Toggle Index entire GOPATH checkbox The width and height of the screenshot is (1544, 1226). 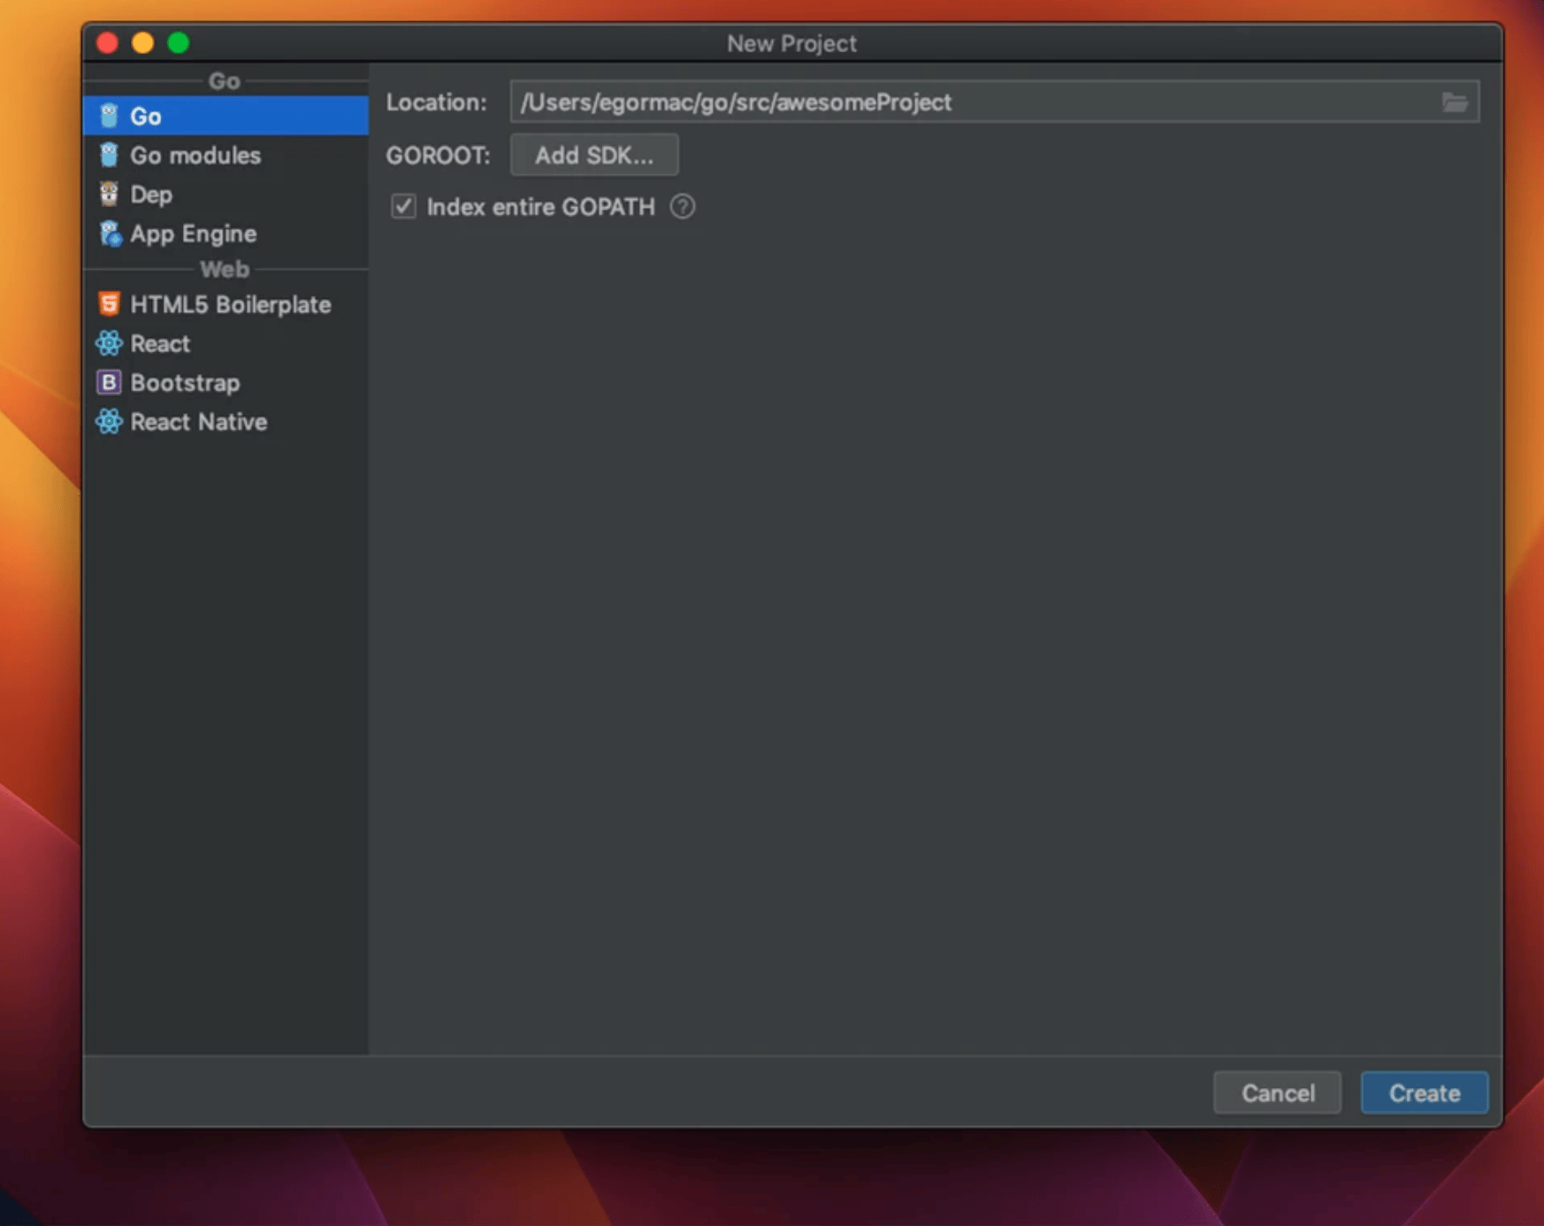point(403,207)
